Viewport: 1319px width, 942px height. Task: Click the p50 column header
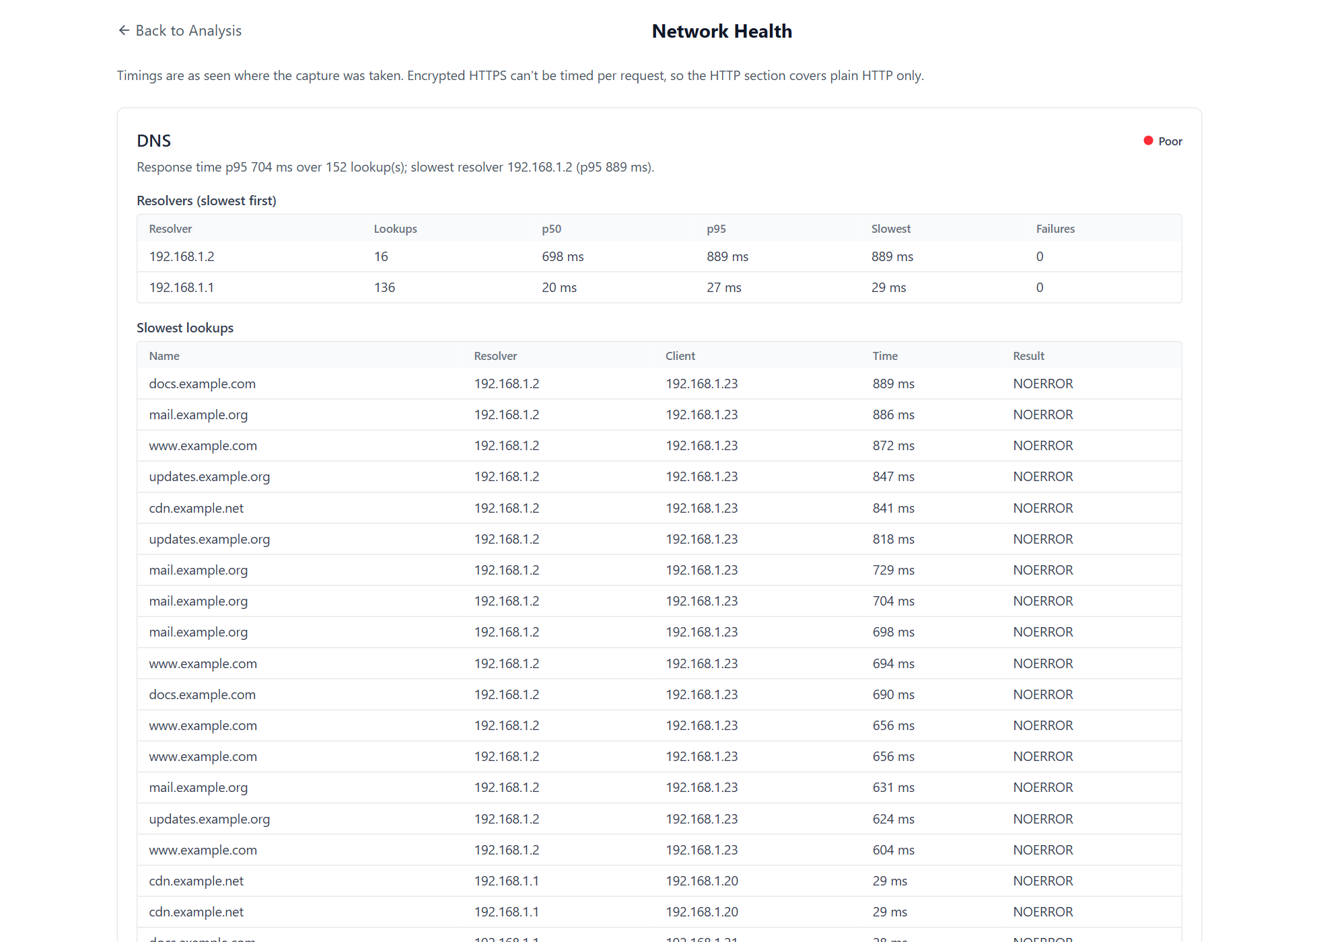coord(552,229)
